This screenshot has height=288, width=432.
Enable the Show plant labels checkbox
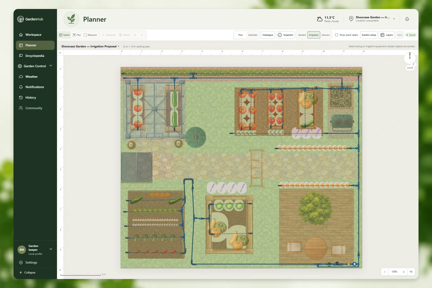(x=337, y=35)
